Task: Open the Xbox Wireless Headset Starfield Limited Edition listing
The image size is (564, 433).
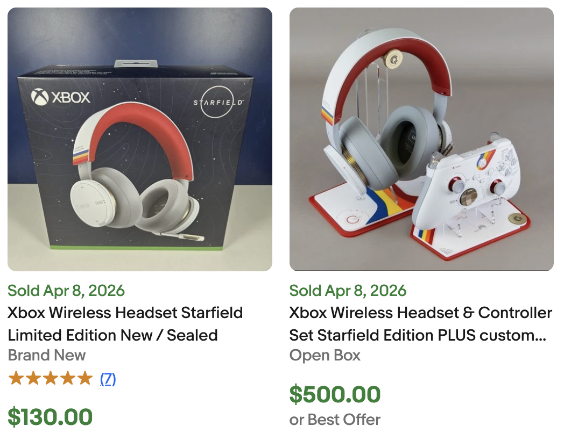Action: [125, 324]
